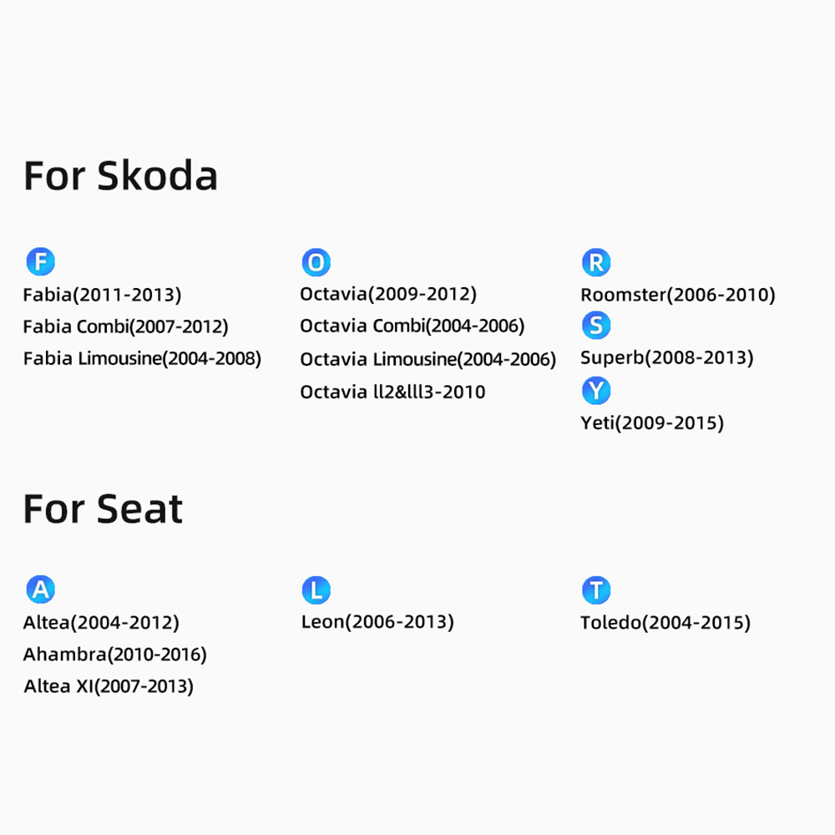
Task: Select Octavia(2009-2012) model entry
Action: (387, 294)
